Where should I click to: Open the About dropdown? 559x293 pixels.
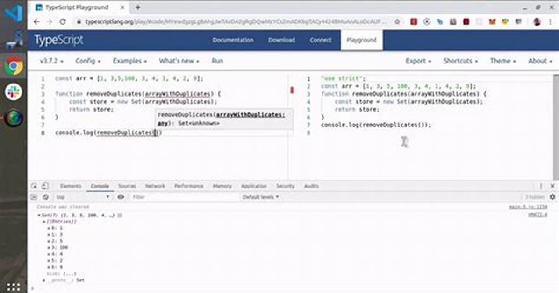(x=540, y=61)
